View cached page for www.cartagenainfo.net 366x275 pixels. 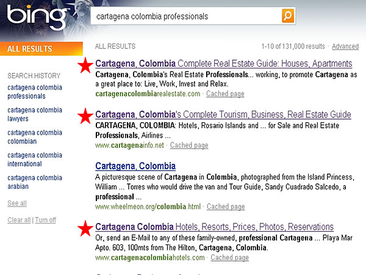[x=189, y=145]
